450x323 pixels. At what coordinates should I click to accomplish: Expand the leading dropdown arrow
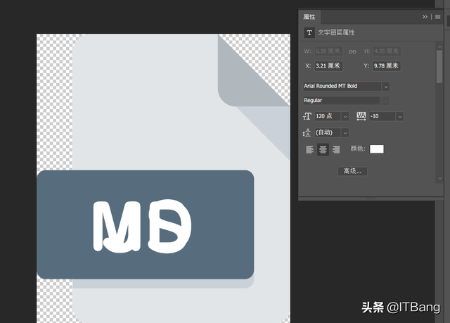[345, 133]
